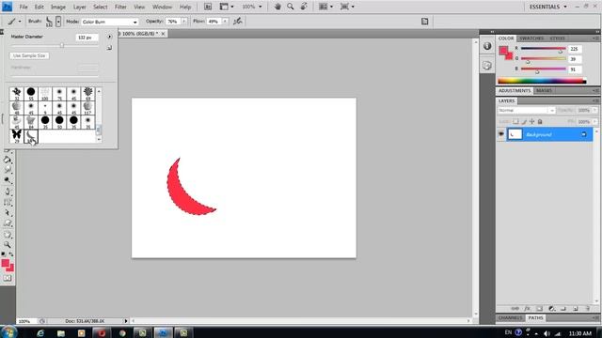Create a new layer icon

576,309
